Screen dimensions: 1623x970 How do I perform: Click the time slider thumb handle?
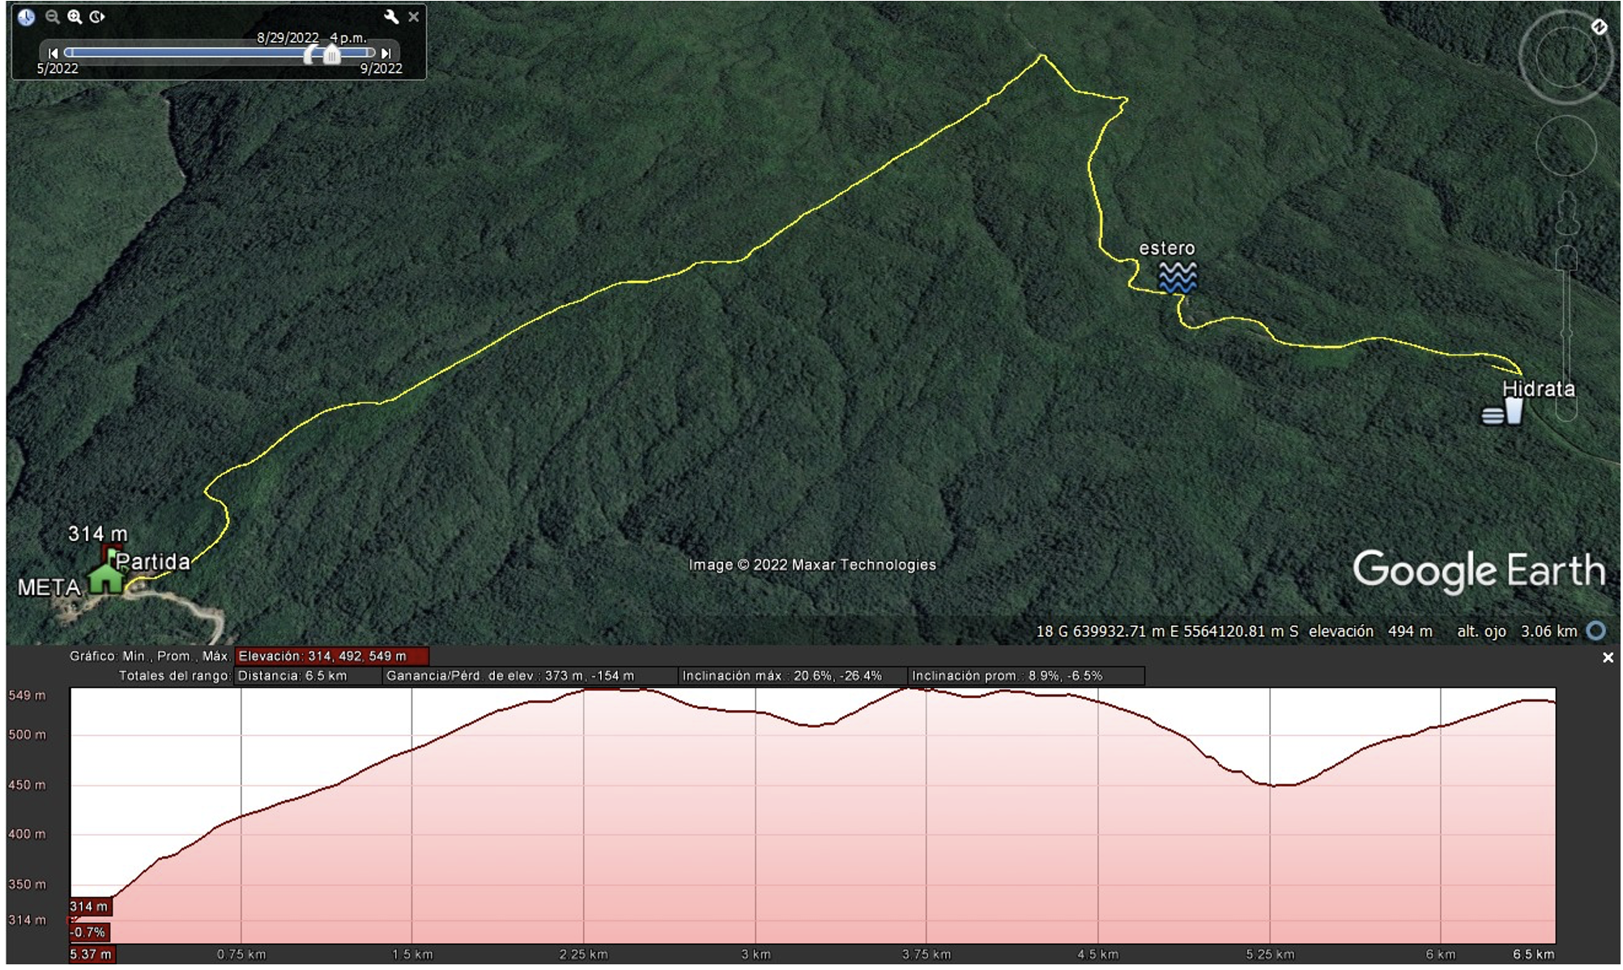tap(331, 54)
